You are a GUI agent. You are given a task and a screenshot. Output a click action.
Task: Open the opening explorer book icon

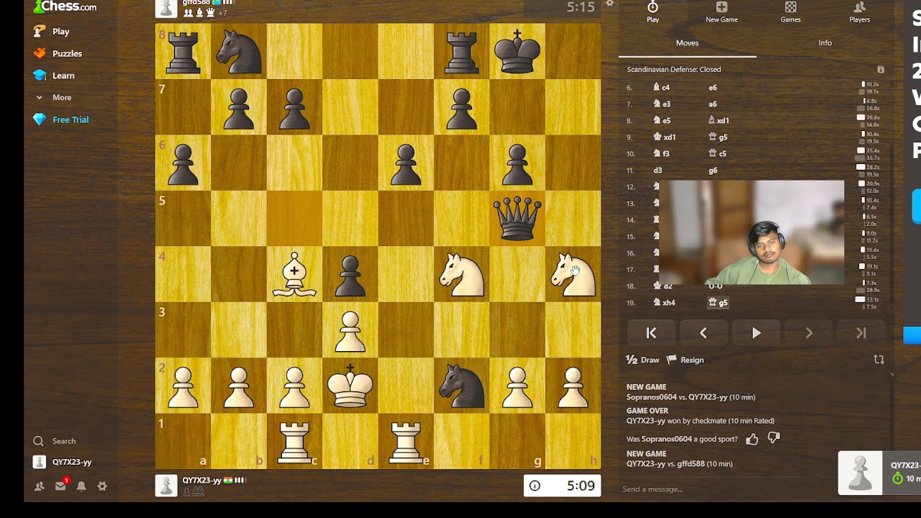pyautogui.click(x=881, y=70)
